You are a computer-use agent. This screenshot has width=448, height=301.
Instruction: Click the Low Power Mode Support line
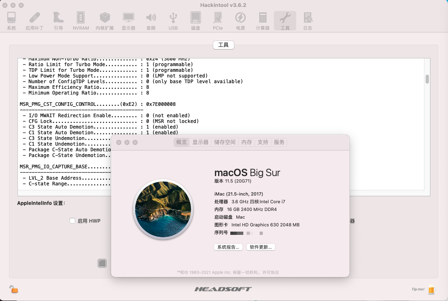point(115,76)
